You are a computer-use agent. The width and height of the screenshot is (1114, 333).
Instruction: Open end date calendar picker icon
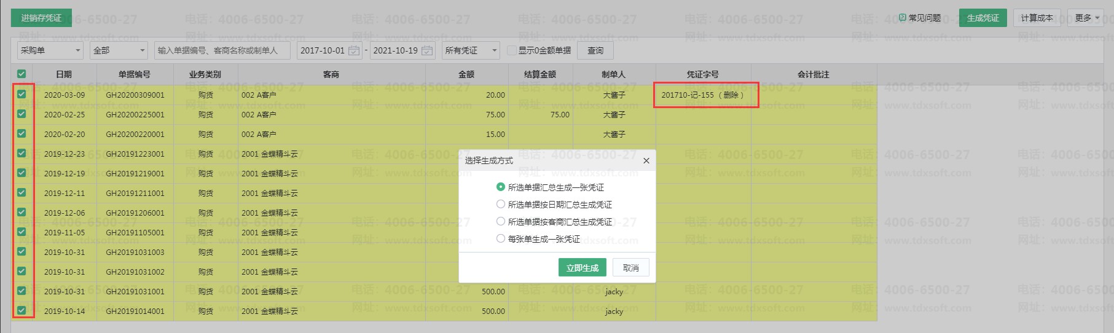pyautogui.click(x=427, y=51)
